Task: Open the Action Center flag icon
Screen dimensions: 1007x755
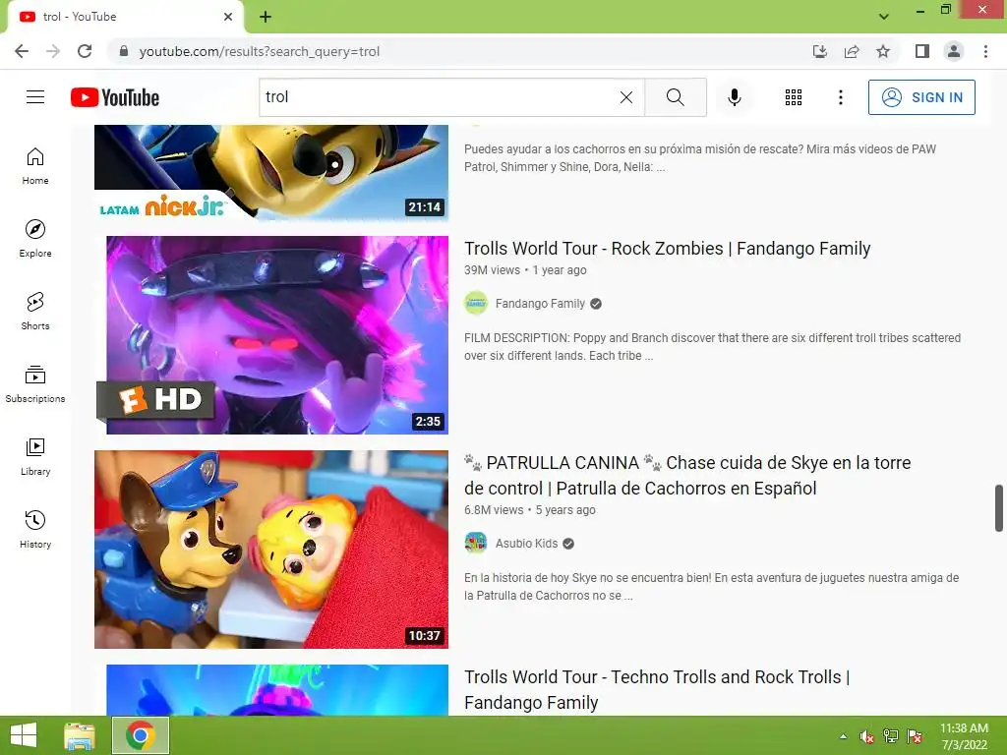Action: [915, 736]
